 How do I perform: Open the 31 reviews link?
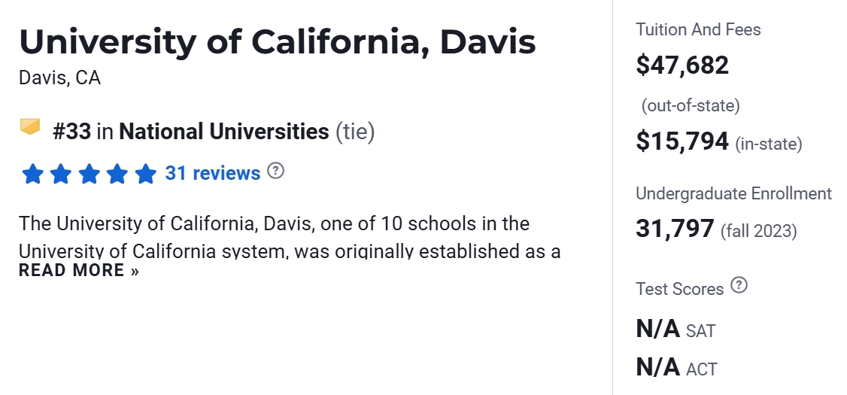(x=213, y=173)
